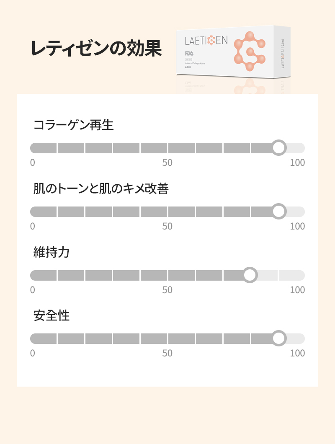Screen dimensions: 335x444
Task: Click the orange G molecule logo on box
Action: (x=250, y=51)
